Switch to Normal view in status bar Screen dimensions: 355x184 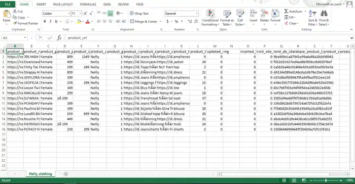284,180
